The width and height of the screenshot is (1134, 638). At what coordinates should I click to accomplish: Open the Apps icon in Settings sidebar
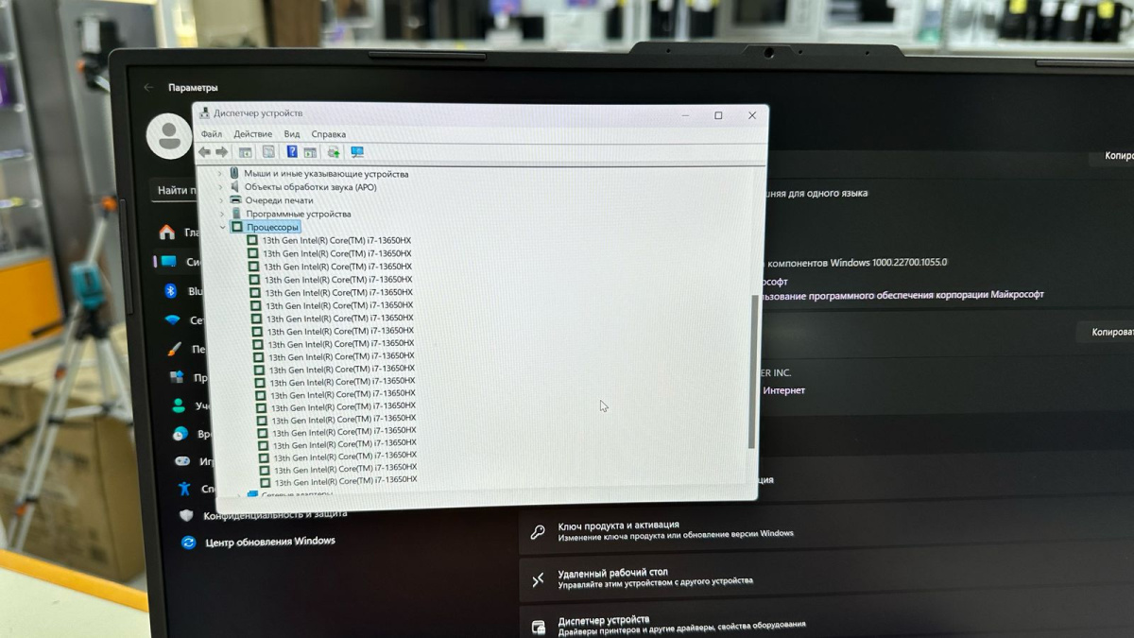coord(176,377)
